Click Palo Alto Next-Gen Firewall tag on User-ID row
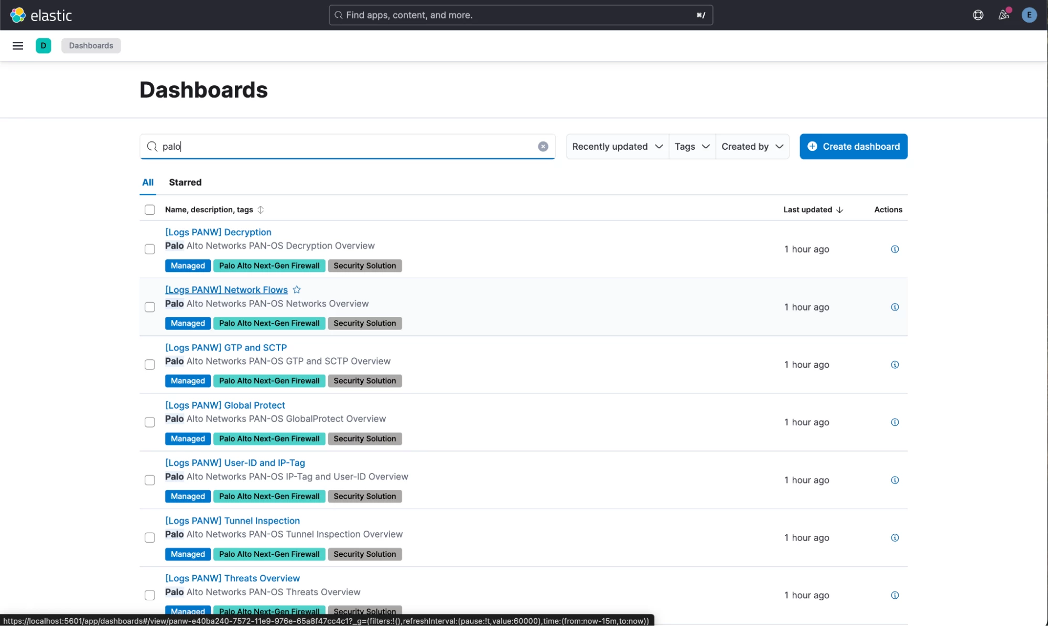 pos(269,496)
